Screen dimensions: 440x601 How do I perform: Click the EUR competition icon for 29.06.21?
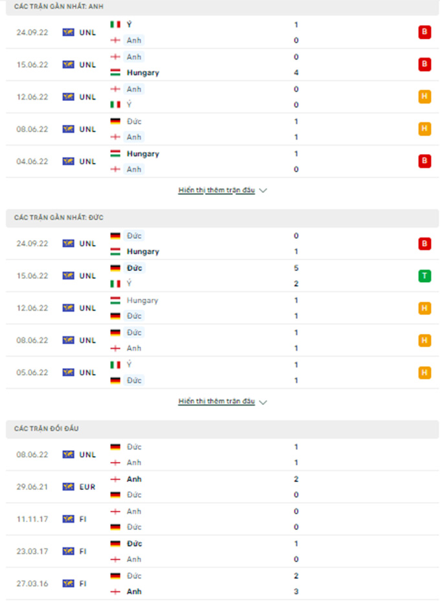click(x=68, y=487)
